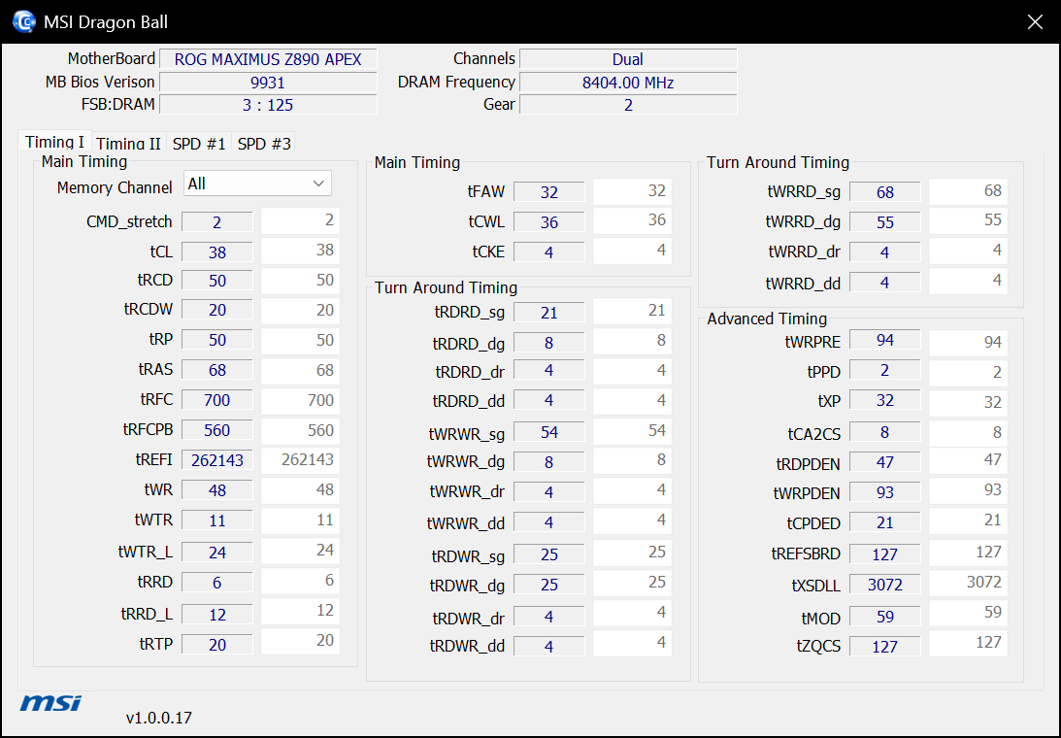This screenshot has height=738, width=1061.
Task: Click the tRDRD_sg field with 21
Action: coord(548,312)
